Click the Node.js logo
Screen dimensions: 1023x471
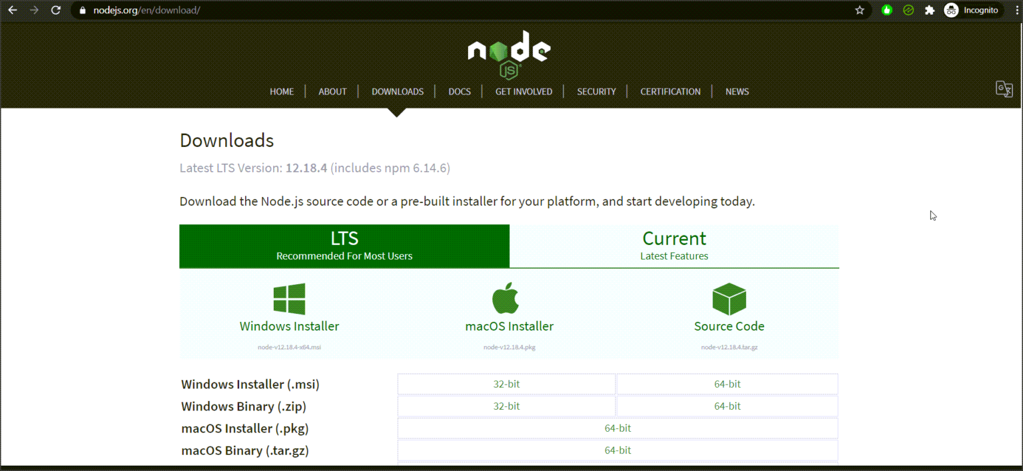[x=509, y=55]
